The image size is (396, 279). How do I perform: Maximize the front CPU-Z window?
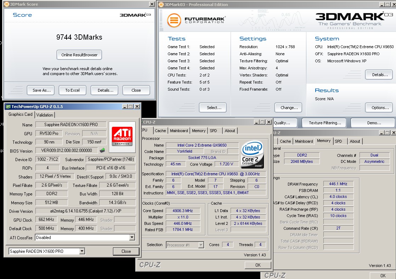(x=263, y=122)
